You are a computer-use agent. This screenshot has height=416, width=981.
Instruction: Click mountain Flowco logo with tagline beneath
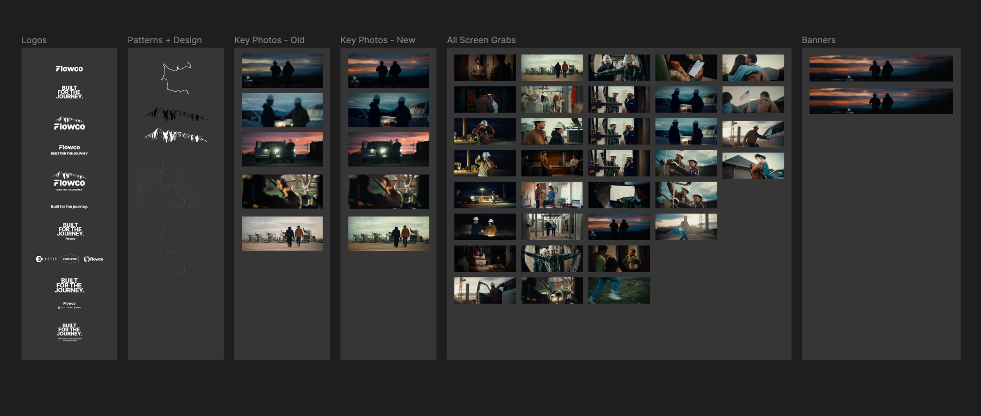pos(69,181)
